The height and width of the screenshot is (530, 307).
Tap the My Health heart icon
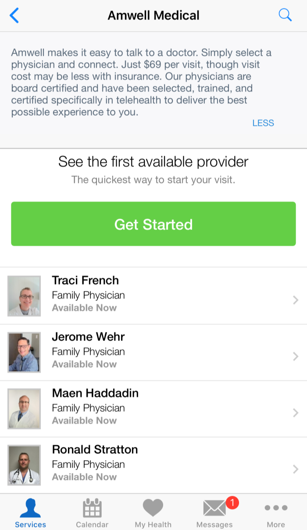tap(153, 508)
